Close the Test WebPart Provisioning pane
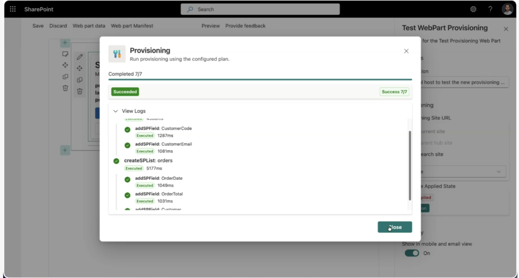 coord(506,29)
